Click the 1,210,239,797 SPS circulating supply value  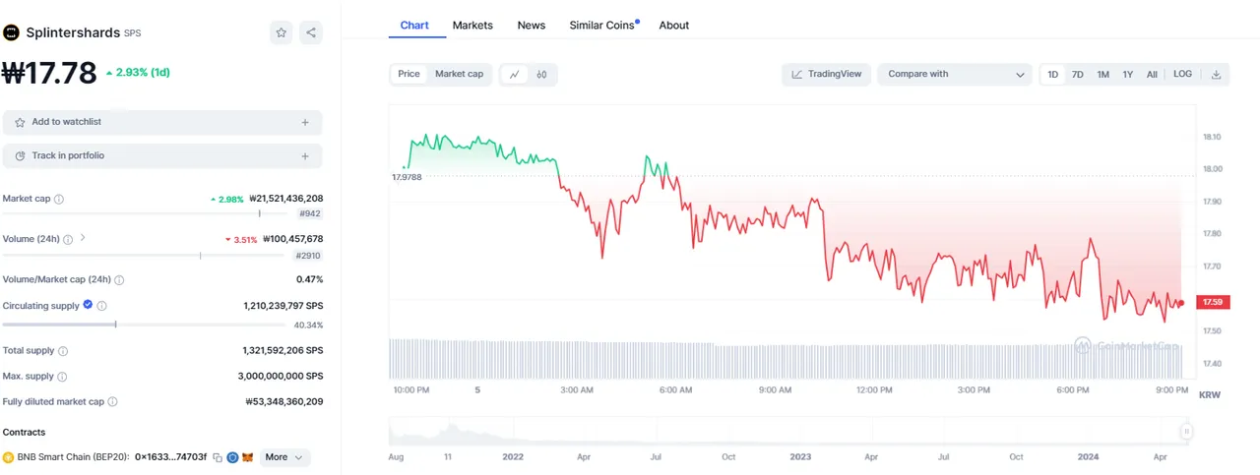(x=283, y=306)
